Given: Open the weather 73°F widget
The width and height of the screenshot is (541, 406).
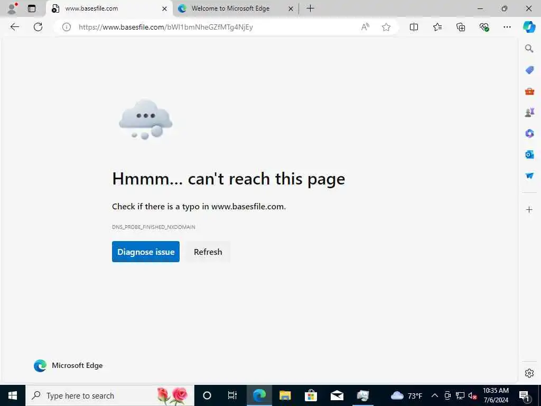Looking at the screenshot, I should click(x=406, y=395).
